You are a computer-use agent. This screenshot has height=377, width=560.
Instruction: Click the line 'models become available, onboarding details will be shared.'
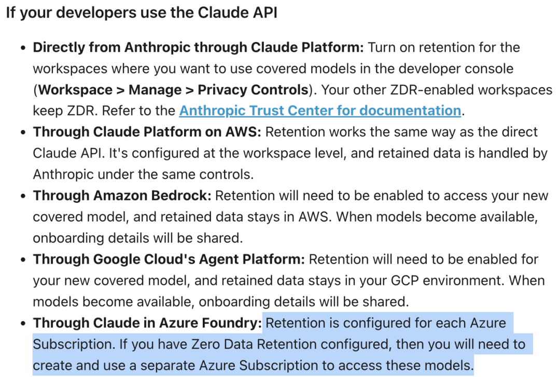point(221,302)
